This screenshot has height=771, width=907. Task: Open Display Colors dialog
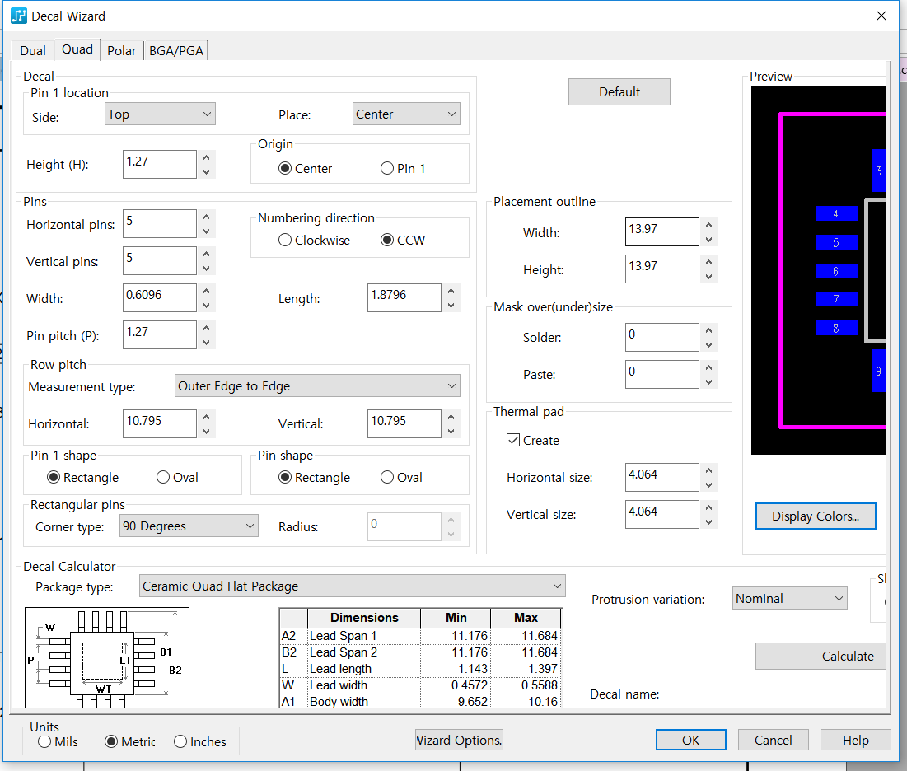(815, 516)
